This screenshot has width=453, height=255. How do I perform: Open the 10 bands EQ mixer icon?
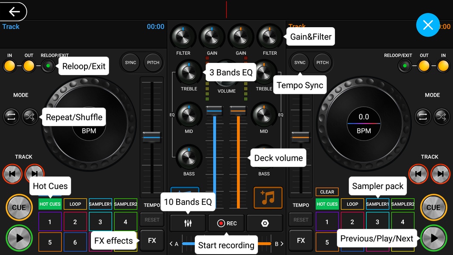pos(188,223)
